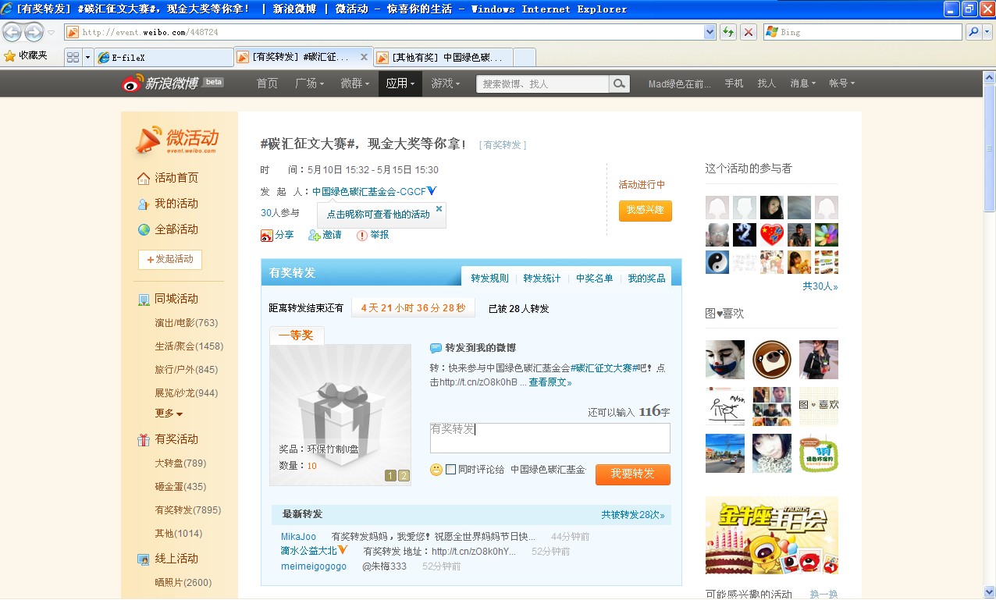Screen dimensions: 996x600
Task: Click the 邀请 invite icon
Action: (314, 235)
